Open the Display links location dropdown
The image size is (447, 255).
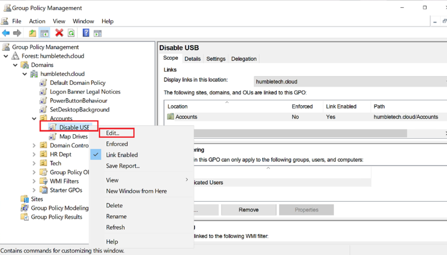[350, 82]
